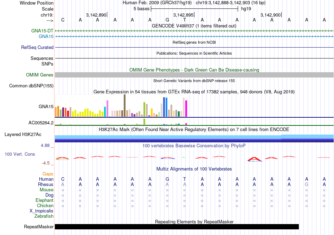Open the RefSeq genes from NCBI title
Screen dimensions: 334x235
tap(194, 42)
